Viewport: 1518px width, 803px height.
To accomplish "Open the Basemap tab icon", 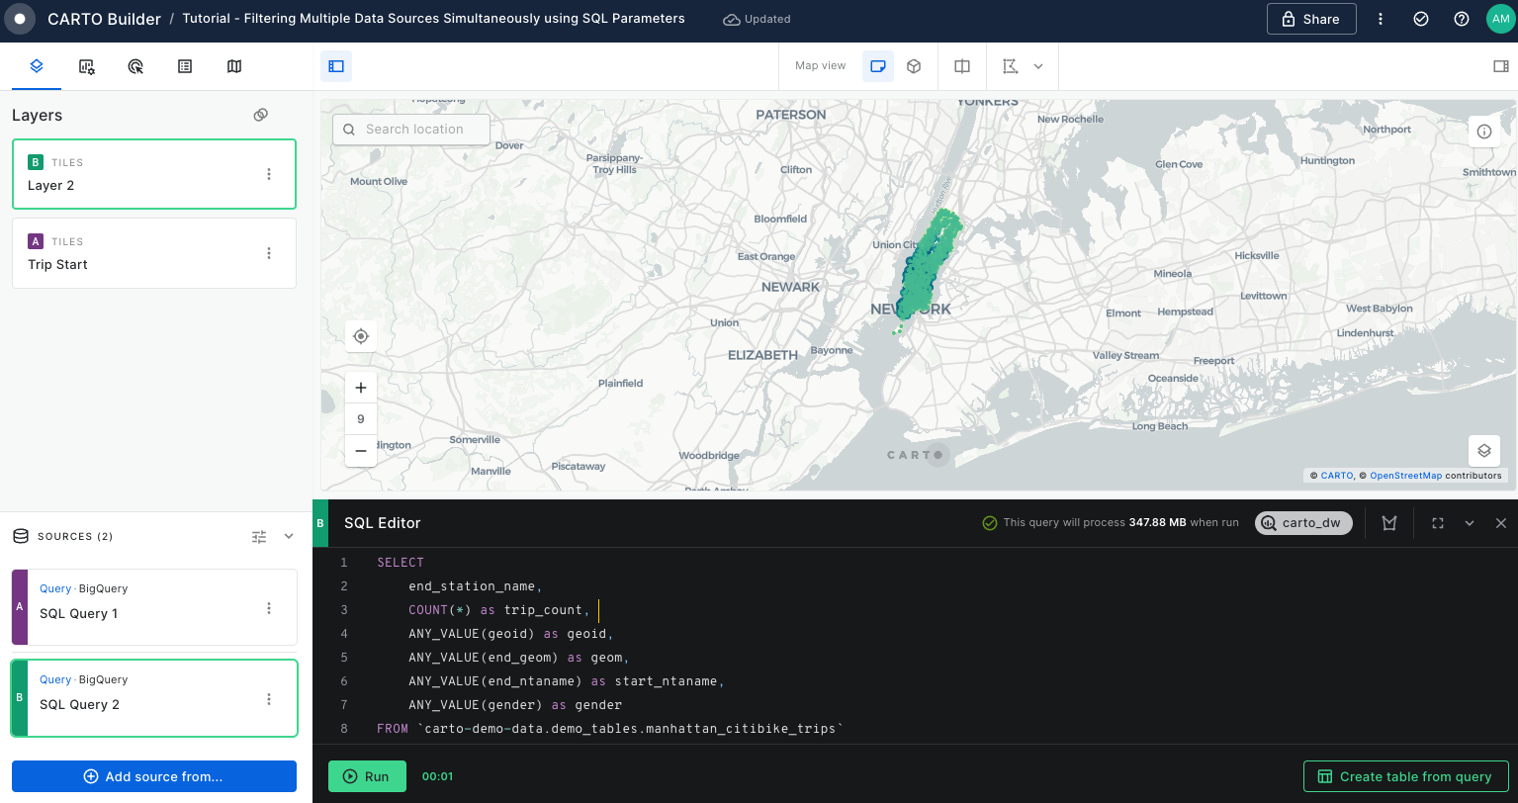I will [234, 66].
